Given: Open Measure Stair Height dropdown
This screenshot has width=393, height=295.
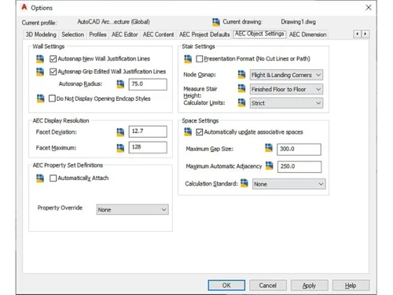Looking at the screenshot, I should coord(286,89).
